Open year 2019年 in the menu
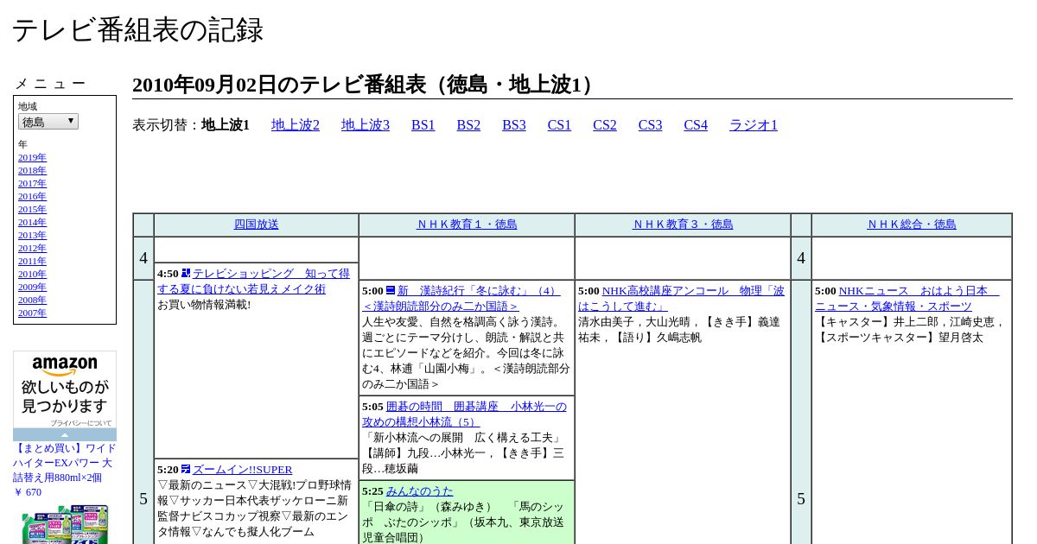The width and height of the screenshot is (1037, 544). pos(32,157)
